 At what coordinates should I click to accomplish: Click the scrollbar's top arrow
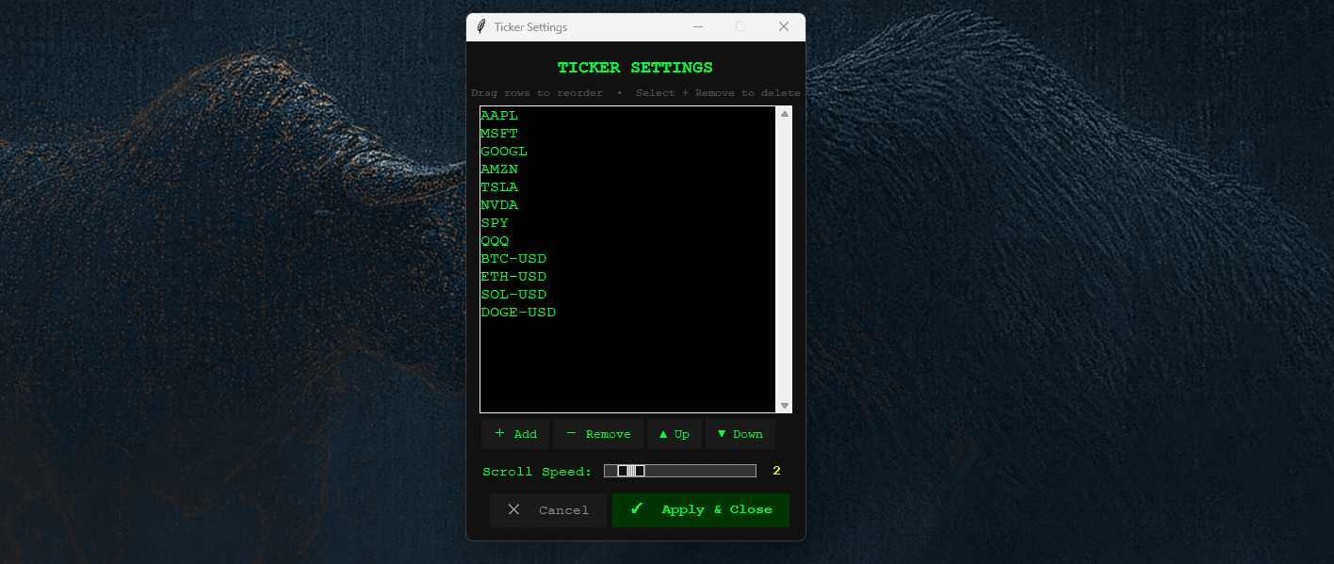784,112
